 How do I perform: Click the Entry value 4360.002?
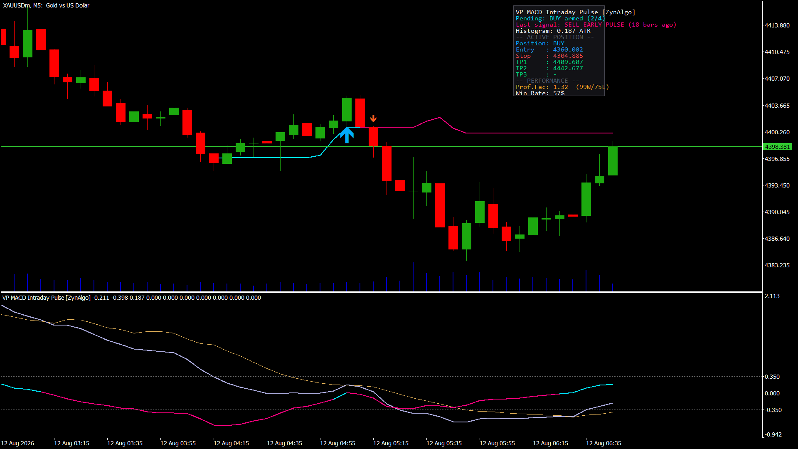coord(568,49)
